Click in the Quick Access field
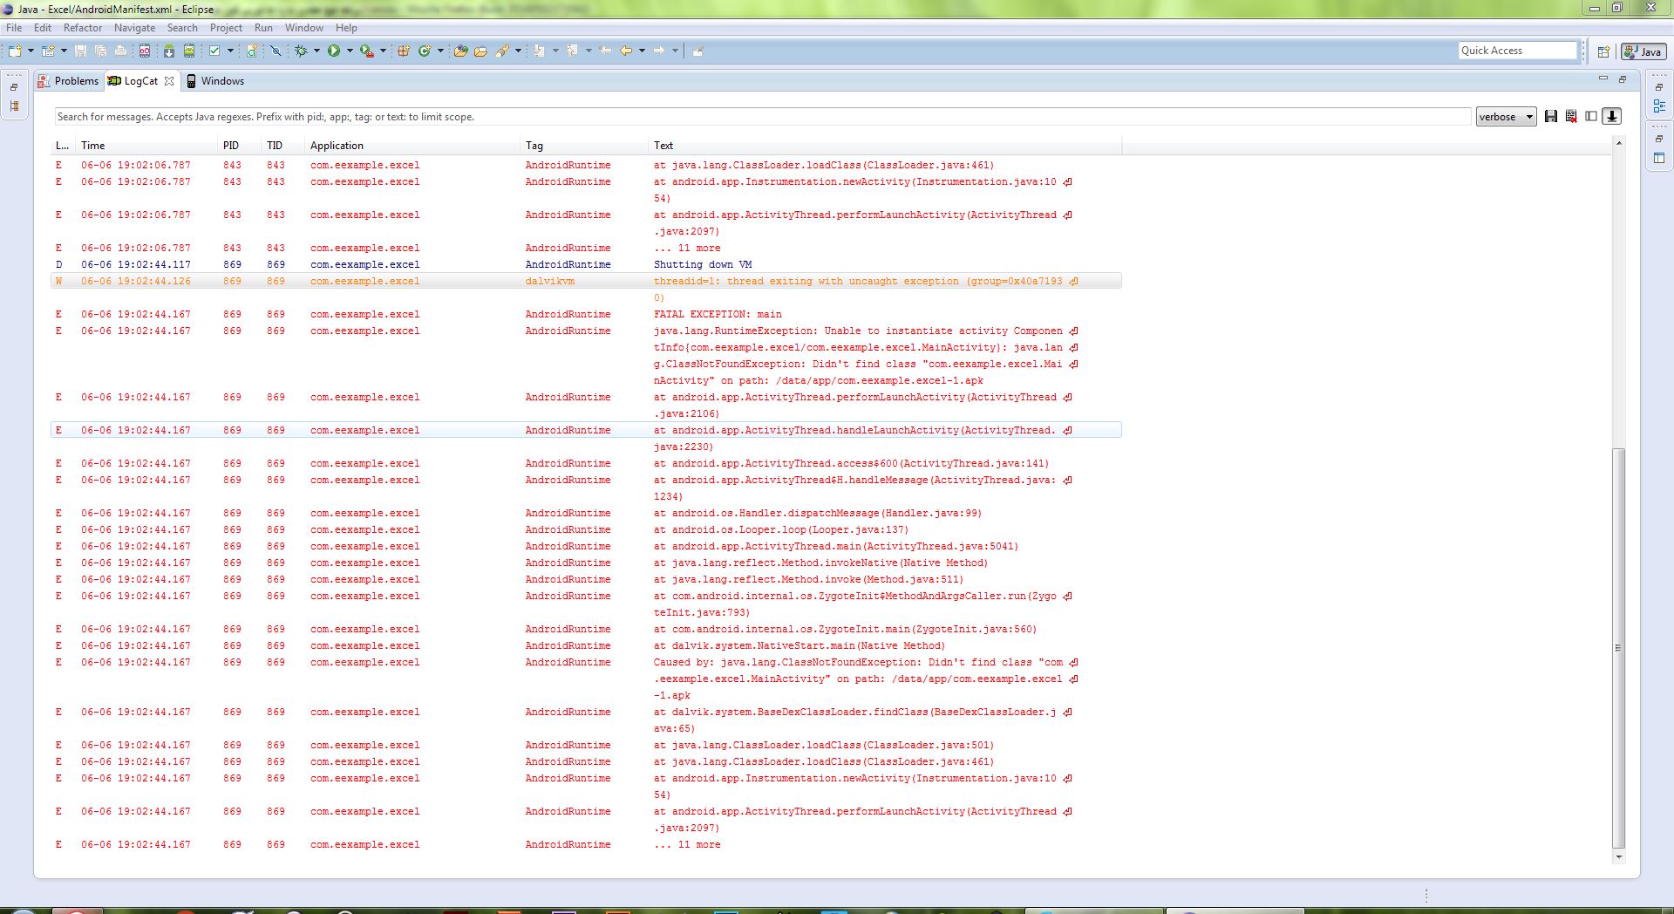 [x=1518, y=51]
